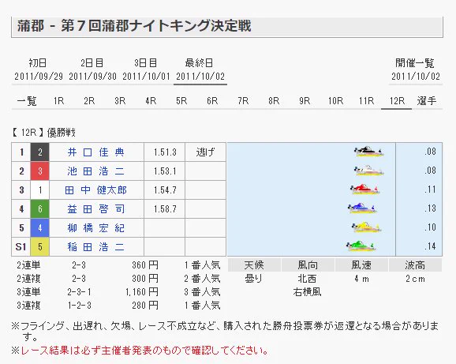The height and width of the screenshot is (364, 456).
Task: Open the 選手 racers tab
Action: point(427,101)
